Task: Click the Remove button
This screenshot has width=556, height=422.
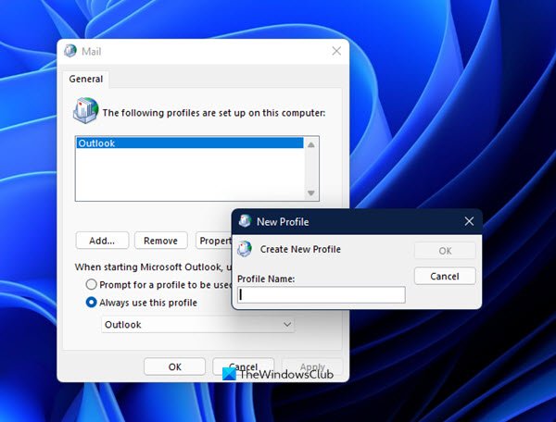Action: [160, 241]
